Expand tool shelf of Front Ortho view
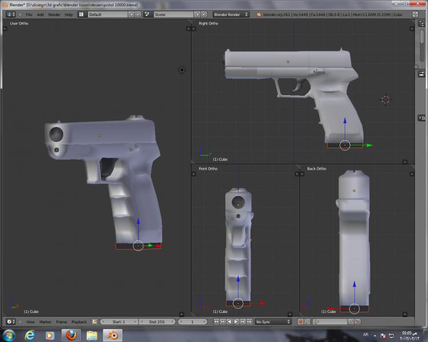The height and width of the screenshot is (342, 428). pyautogui.click(x=194, y=174)
